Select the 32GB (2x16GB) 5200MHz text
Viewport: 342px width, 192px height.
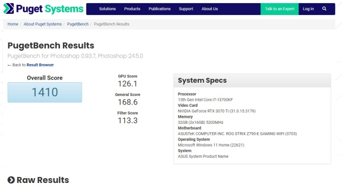tap(200, 122)
